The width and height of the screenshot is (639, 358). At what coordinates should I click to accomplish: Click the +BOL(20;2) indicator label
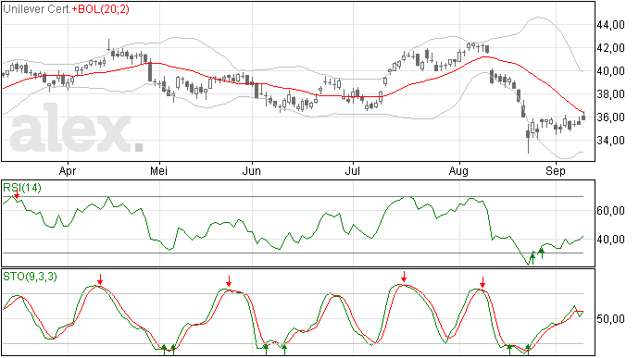point(100,9)
